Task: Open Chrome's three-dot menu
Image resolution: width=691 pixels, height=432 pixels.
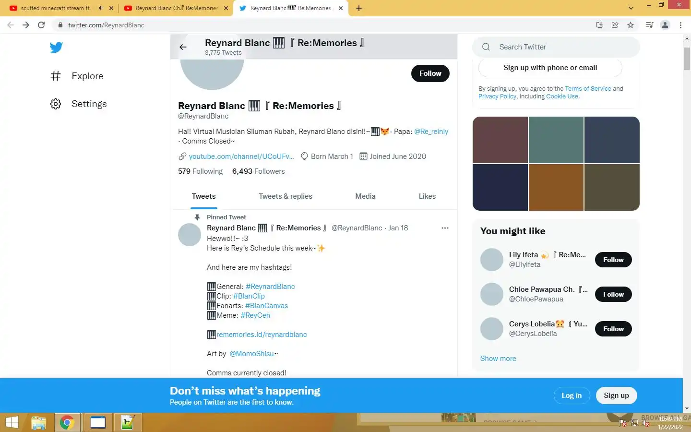Action: coord(680,25)
